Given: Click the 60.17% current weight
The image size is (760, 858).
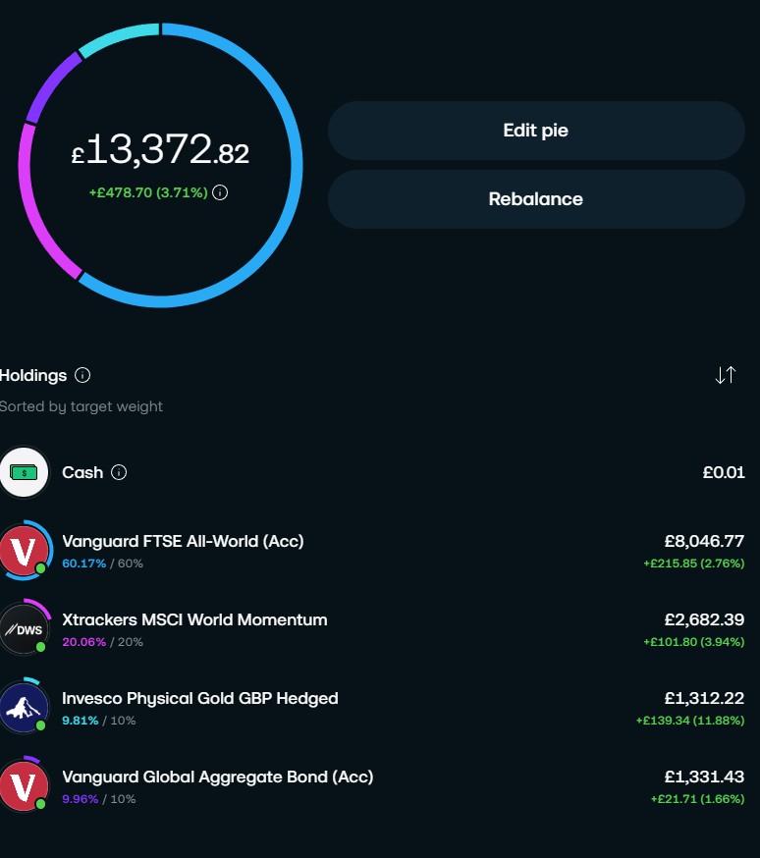Looking at the screenshot, I should [84, 563].
